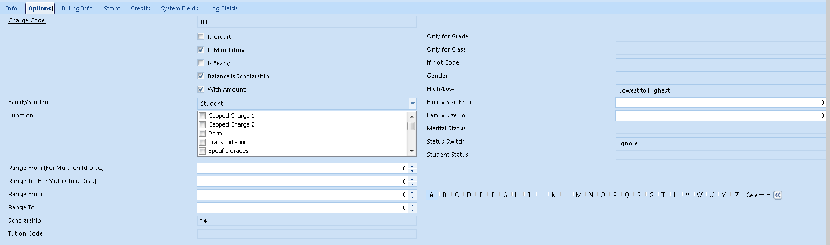The height and width of the screenshot is (245, 830).
Task: Click the Charge Code link label
Action: [x=27, y=21]
